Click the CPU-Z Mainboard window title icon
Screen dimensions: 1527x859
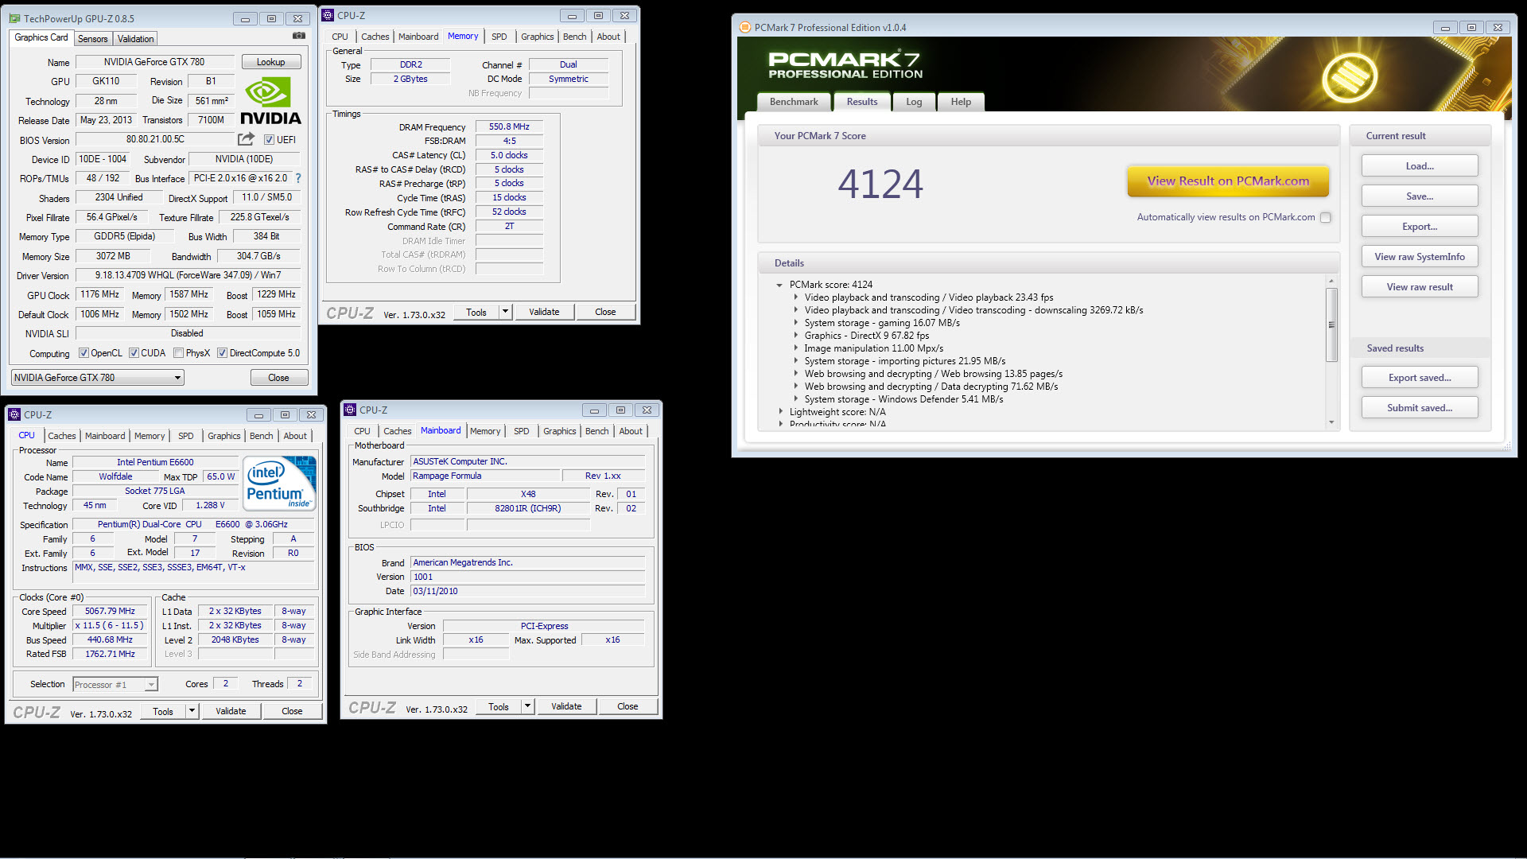[x=350, y=410]
